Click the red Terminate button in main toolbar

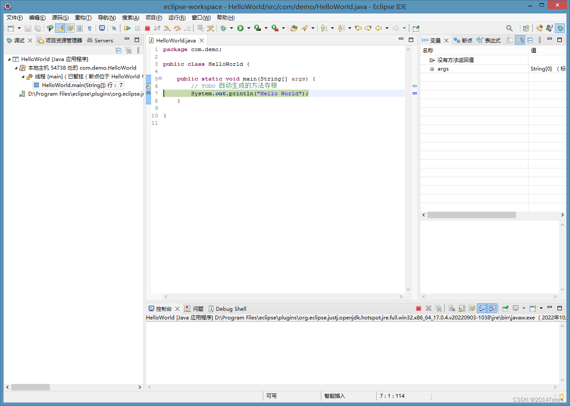click(147, 28)
